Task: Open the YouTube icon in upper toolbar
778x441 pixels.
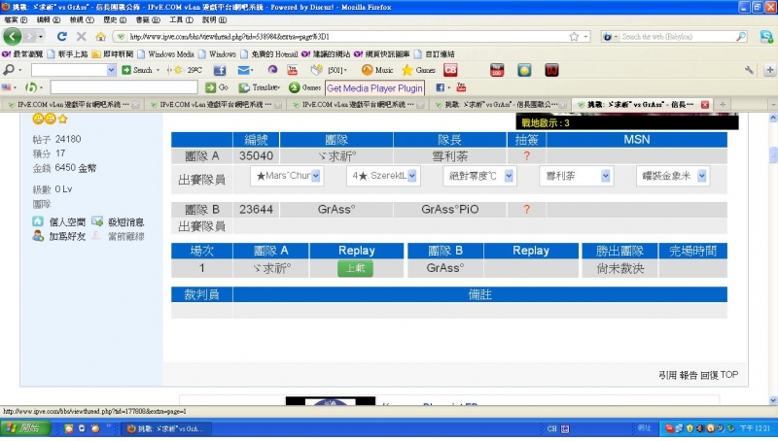Action: point(293,70)
